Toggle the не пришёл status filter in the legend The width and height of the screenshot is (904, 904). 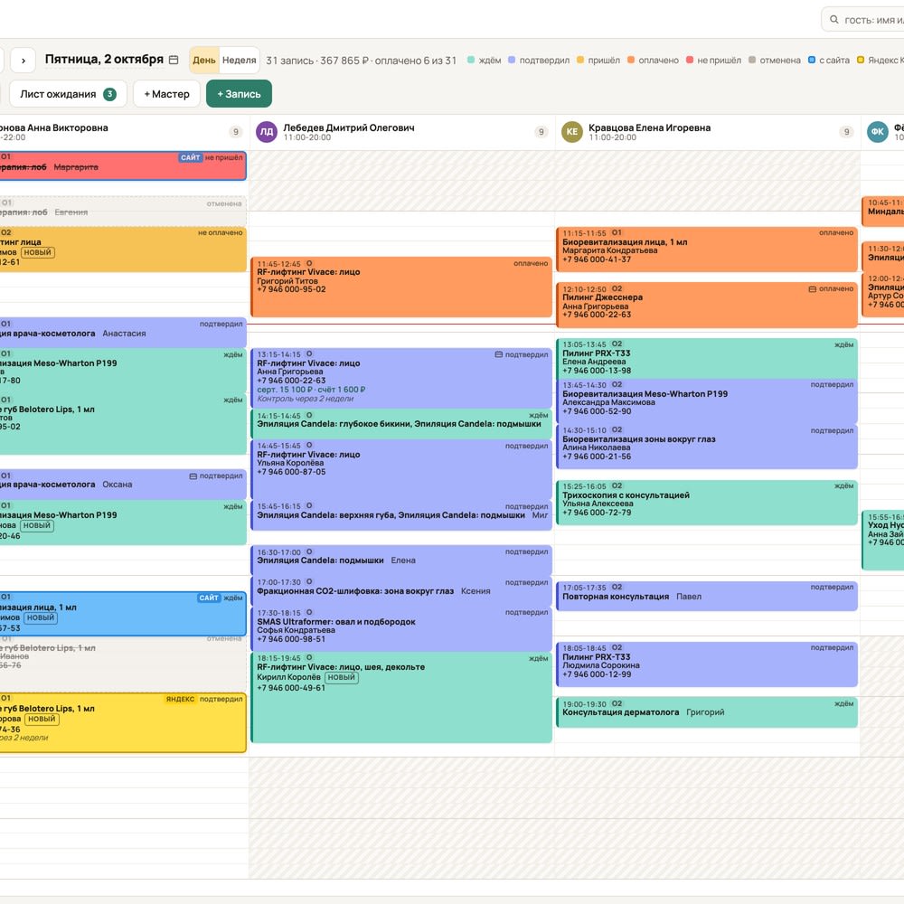714,60
